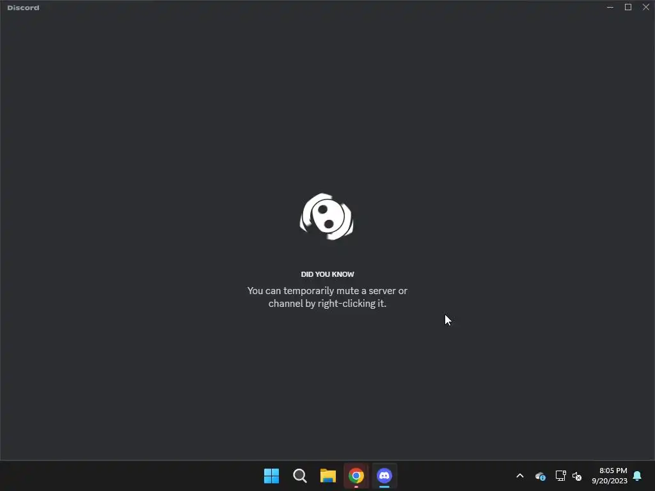Open taskbar Search magnifier
This screenshot has height=491, width=655.
pyautogui.click(x=299, y=476)
